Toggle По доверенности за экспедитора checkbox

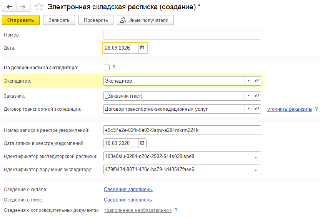click(x=107, y=67)
